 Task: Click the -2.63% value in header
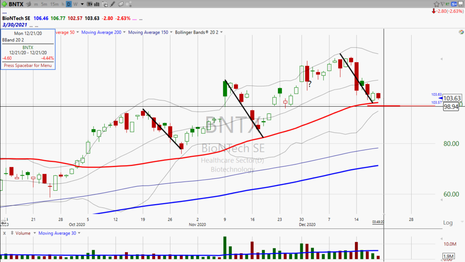tap(123, 18)
